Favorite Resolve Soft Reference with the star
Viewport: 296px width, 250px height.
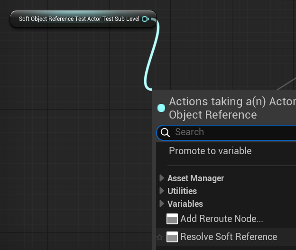coord(160,237)
